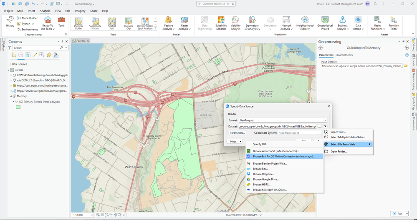Click notifications bell icon
Viewport: 417px width, 220px height.
pyautogui.click(x=375, y=4)
